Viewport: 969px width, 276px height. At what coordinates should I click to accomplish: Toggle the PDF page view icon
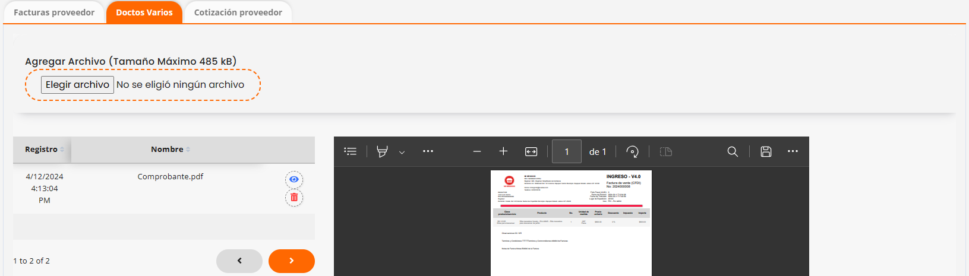tap(665, 151)
